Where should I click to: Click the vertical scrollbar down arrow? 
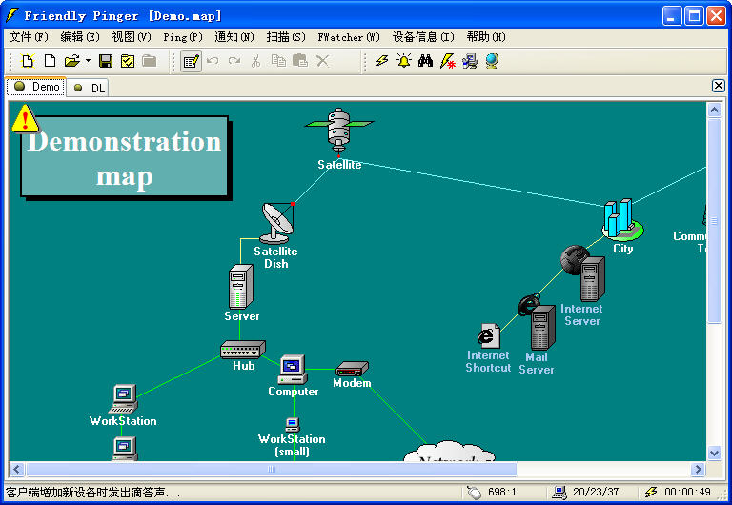point(715,454)
